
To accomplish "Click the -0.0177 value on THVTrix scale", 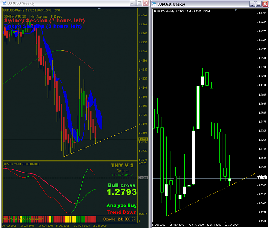I will [x=143, y=214].
